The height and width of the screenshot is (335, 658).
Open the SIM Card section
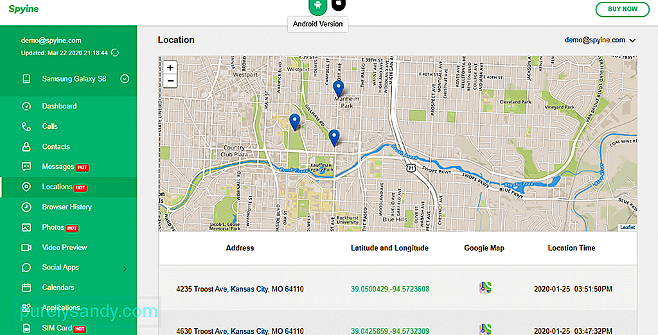tap(57, 327)
